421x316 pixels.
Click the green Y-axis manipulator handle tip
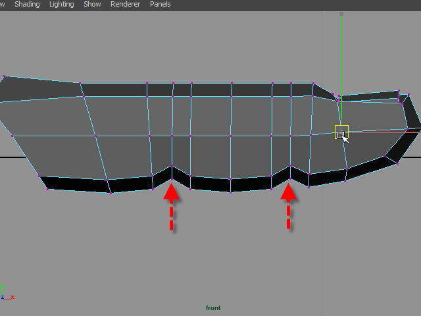pyautogui.click(x=341, y=14)
